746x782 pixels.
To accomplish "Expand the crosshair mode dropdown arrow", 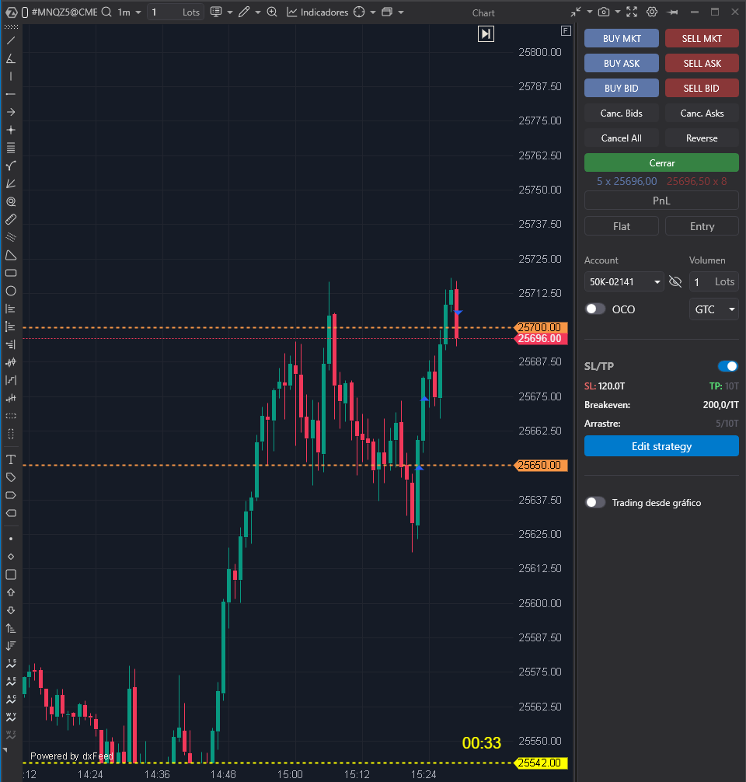I will coord(372,12).
